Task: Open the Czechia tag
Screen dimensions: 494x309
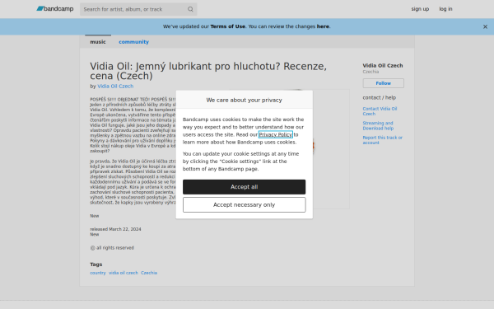Action: tap(149, 273)
